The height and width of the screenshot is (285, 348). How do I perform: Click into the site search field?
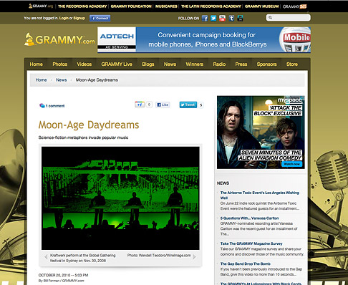point(289,17)
